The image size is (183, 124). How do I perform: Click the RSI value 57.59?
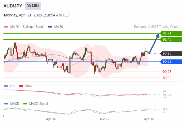click(x=167, y=94)
